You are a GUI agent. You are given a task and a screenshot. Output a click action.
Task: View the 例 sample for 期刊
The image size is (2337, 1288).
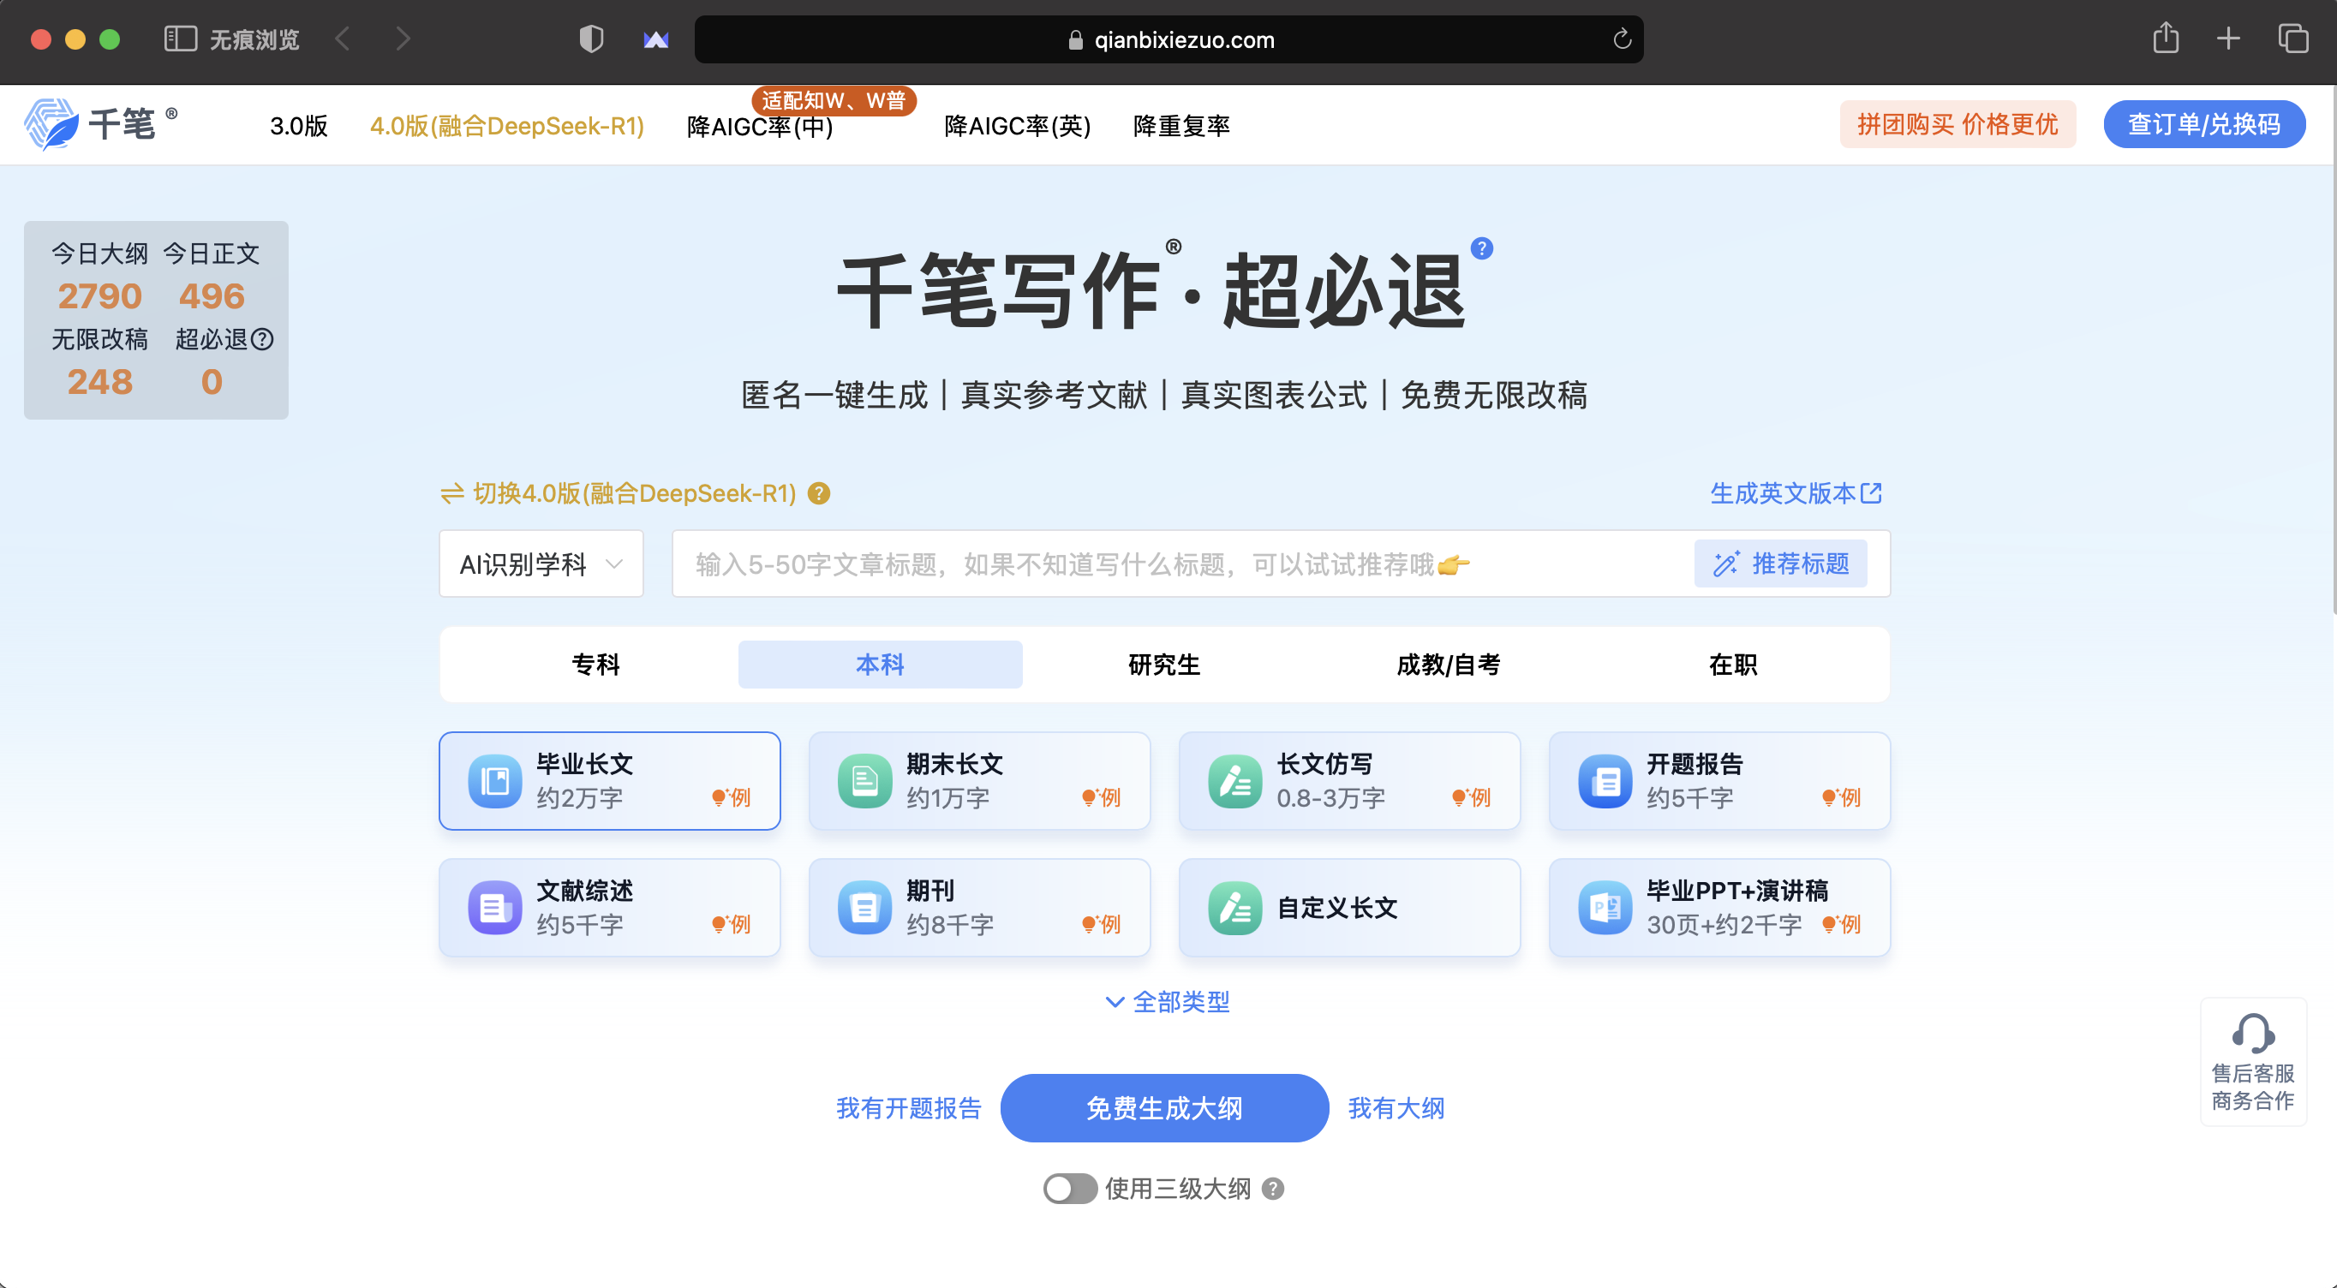[x=1103, y=925]
